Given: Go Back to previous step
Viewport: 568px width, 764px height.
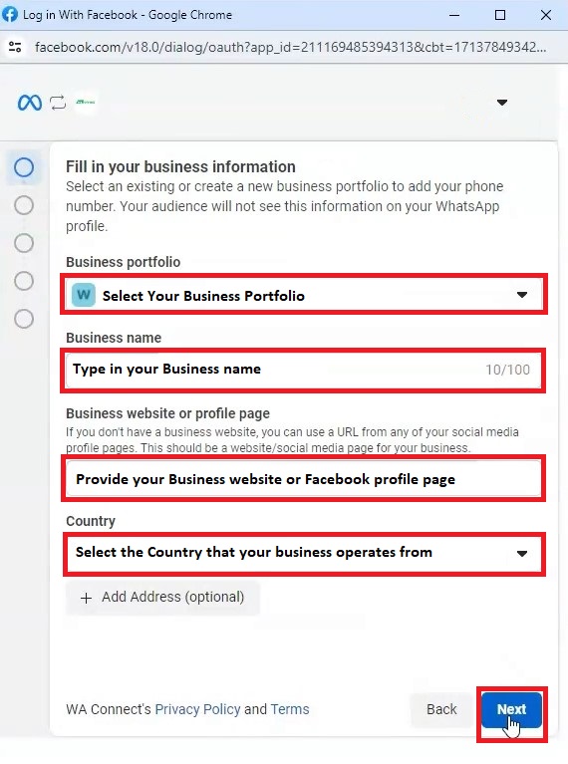Looking at the screenshot, I should (441, 710).
